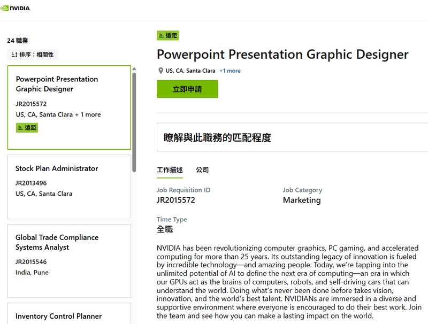Click the 全職 time type value

pos(165,229)
